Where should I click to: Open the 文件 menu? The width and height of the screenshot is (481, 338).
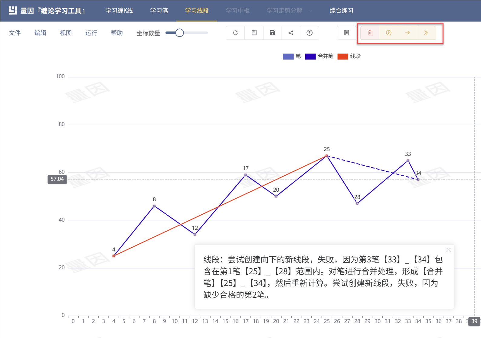15,33
